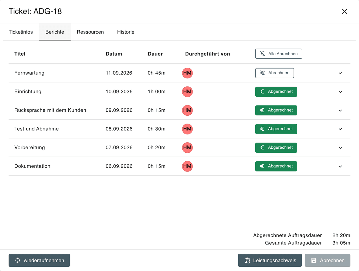Click the wiederaufnehmen button
Screen dimensions: 359x271
tap(39, 260)
